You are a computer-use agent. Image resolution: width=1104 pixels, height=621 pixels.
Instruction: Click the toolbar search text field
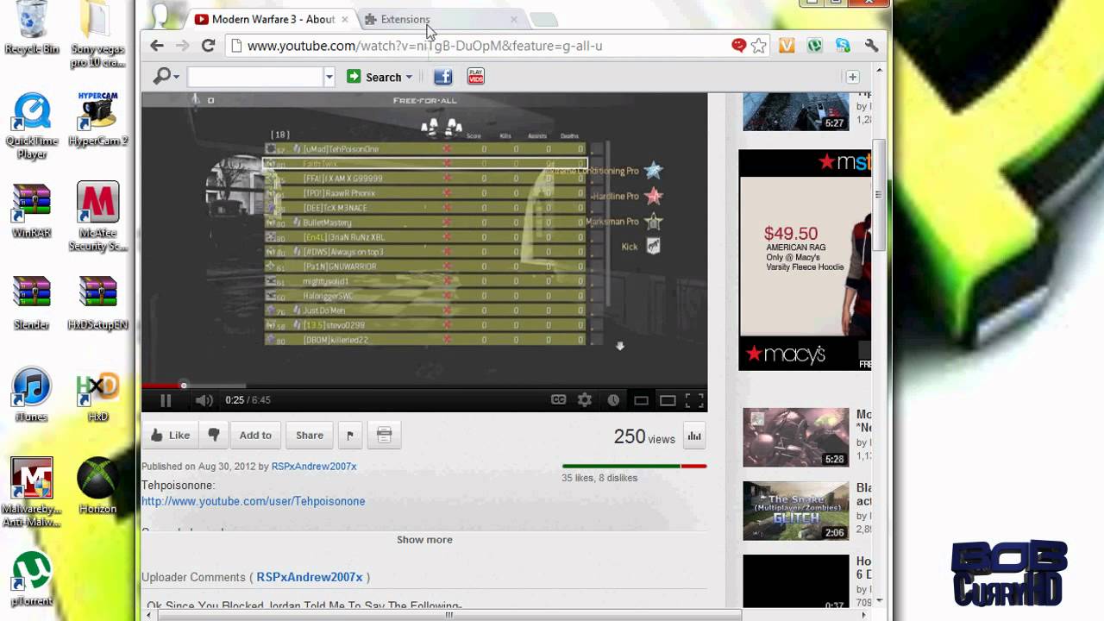click(x=255, y=77)
